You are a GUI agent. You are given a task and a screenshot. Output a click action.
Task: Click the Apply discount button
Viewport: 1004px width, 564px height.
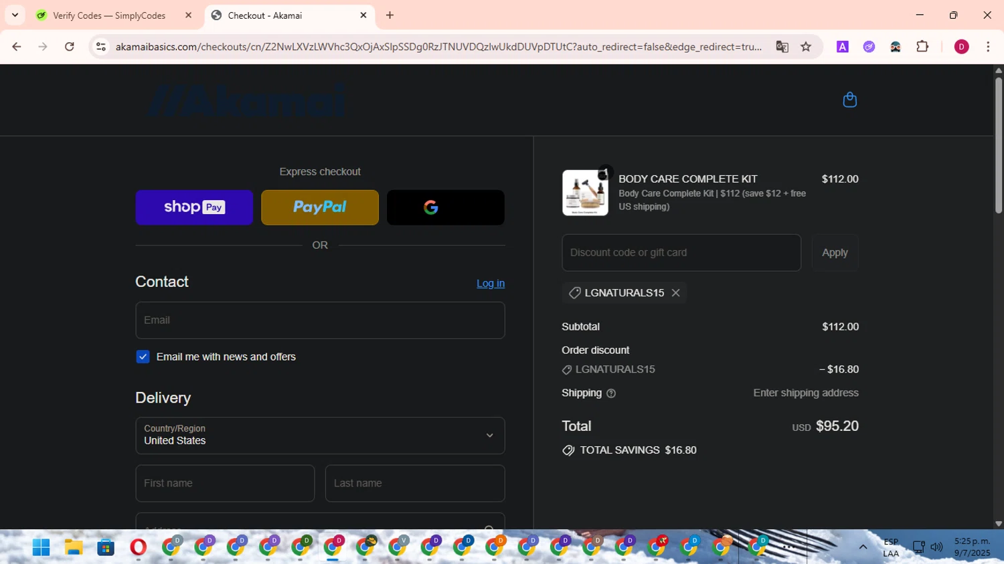(x=835, y=253)
